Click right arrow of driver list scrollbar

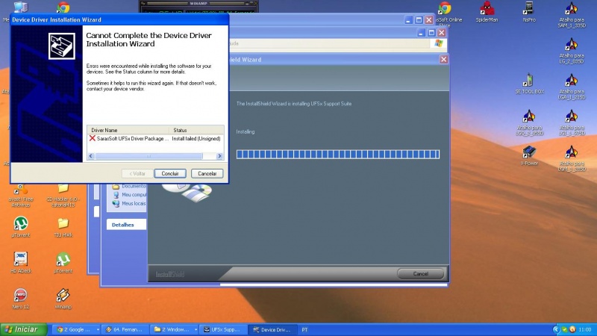219,156
